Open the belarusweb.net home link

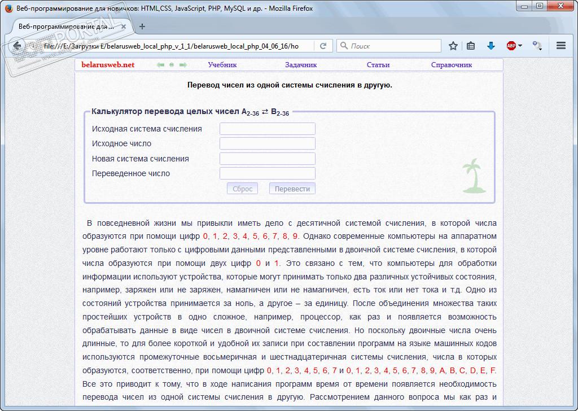click(x=108, y=65)
